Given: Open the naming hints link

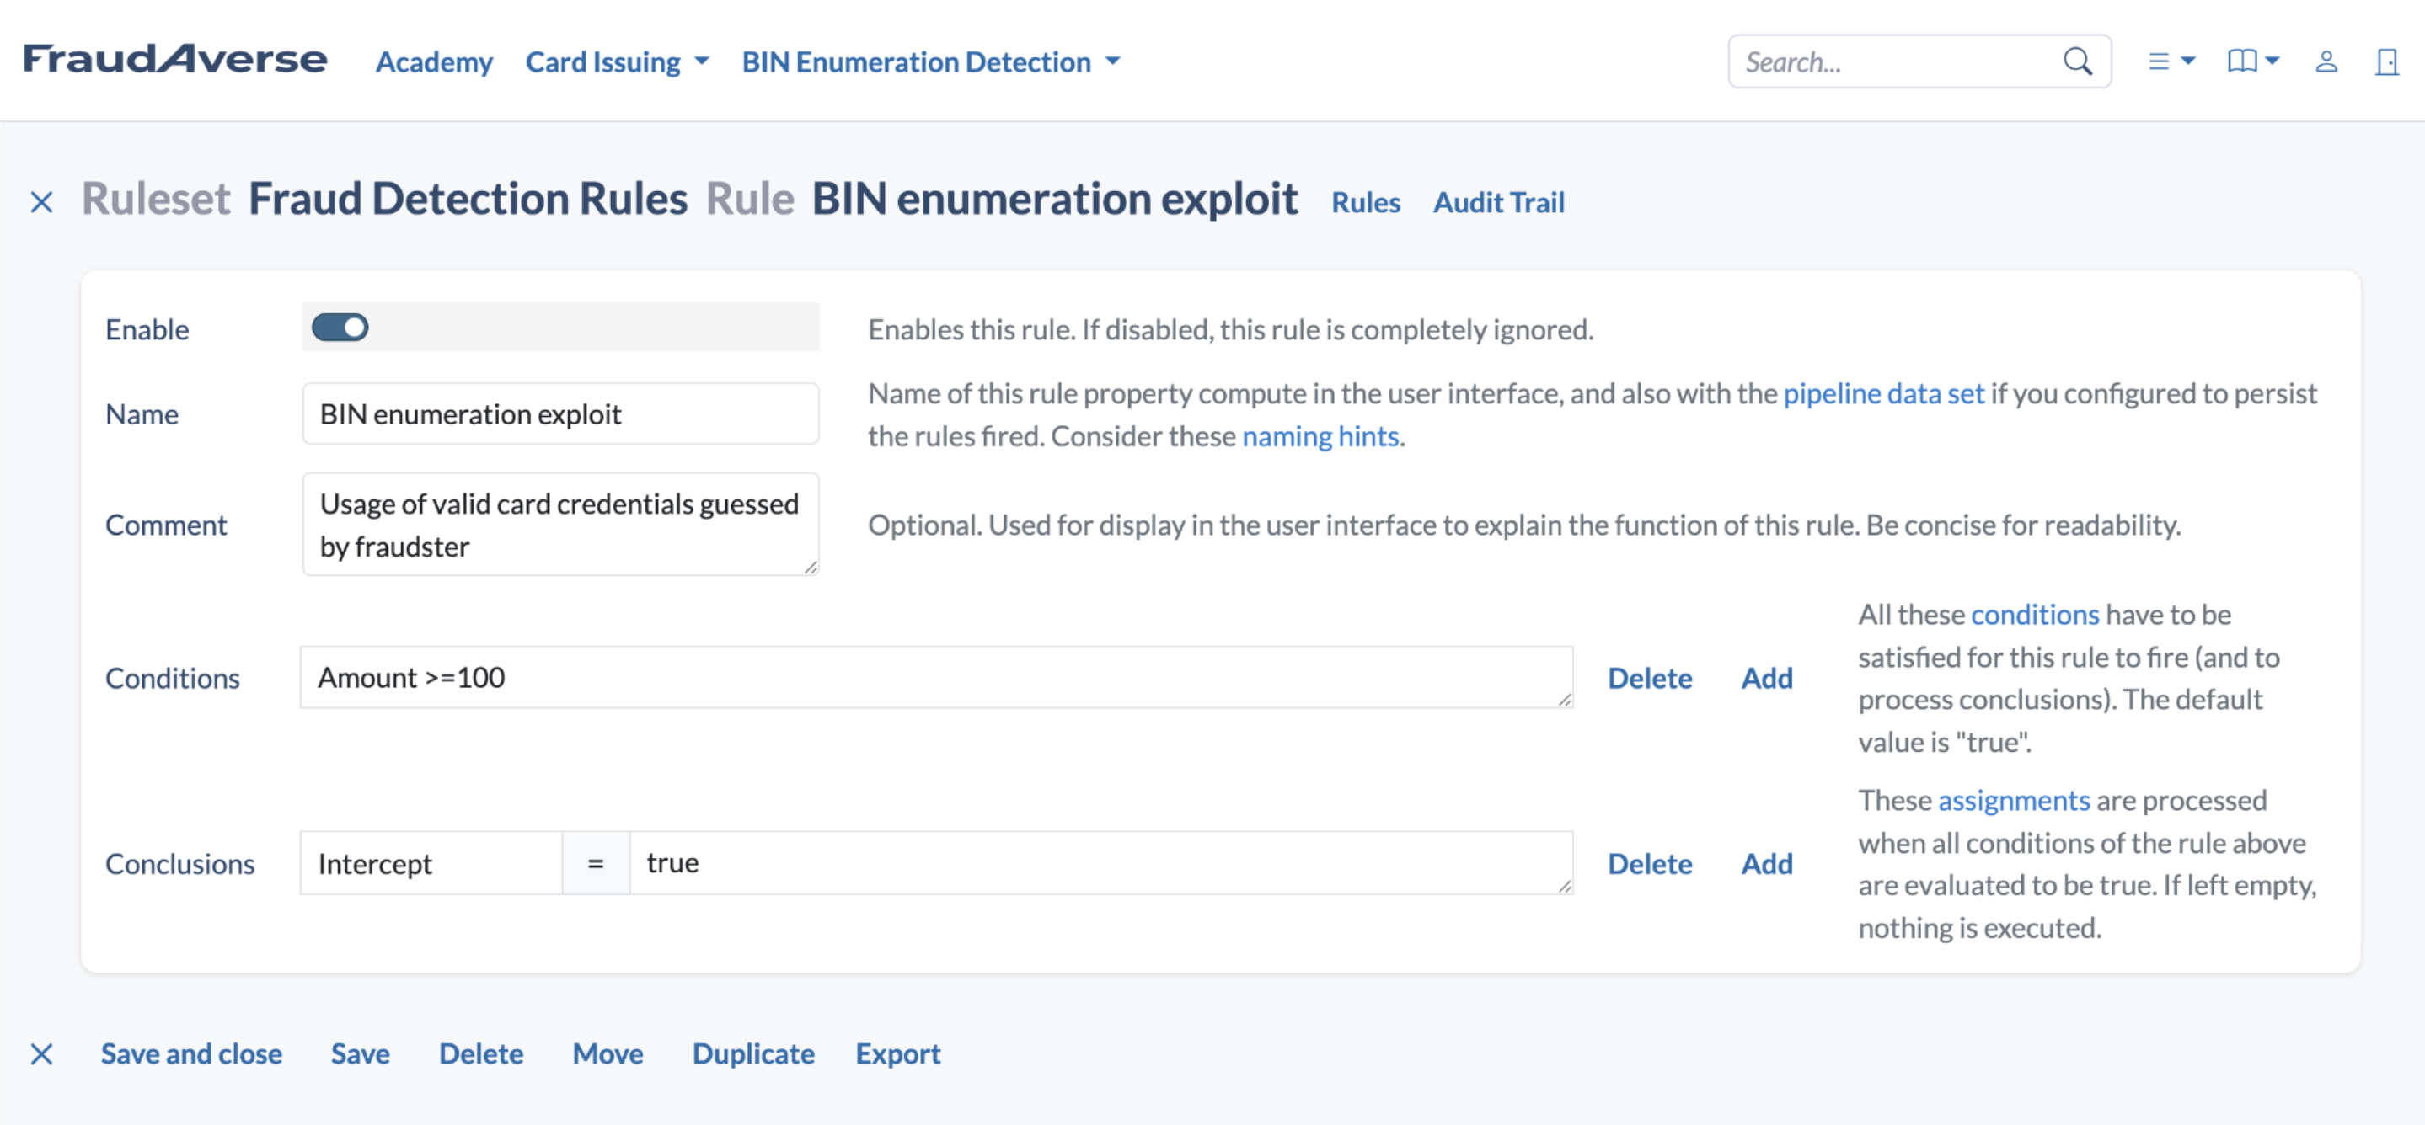Looking at the screenshot, I should [1320, 435].
